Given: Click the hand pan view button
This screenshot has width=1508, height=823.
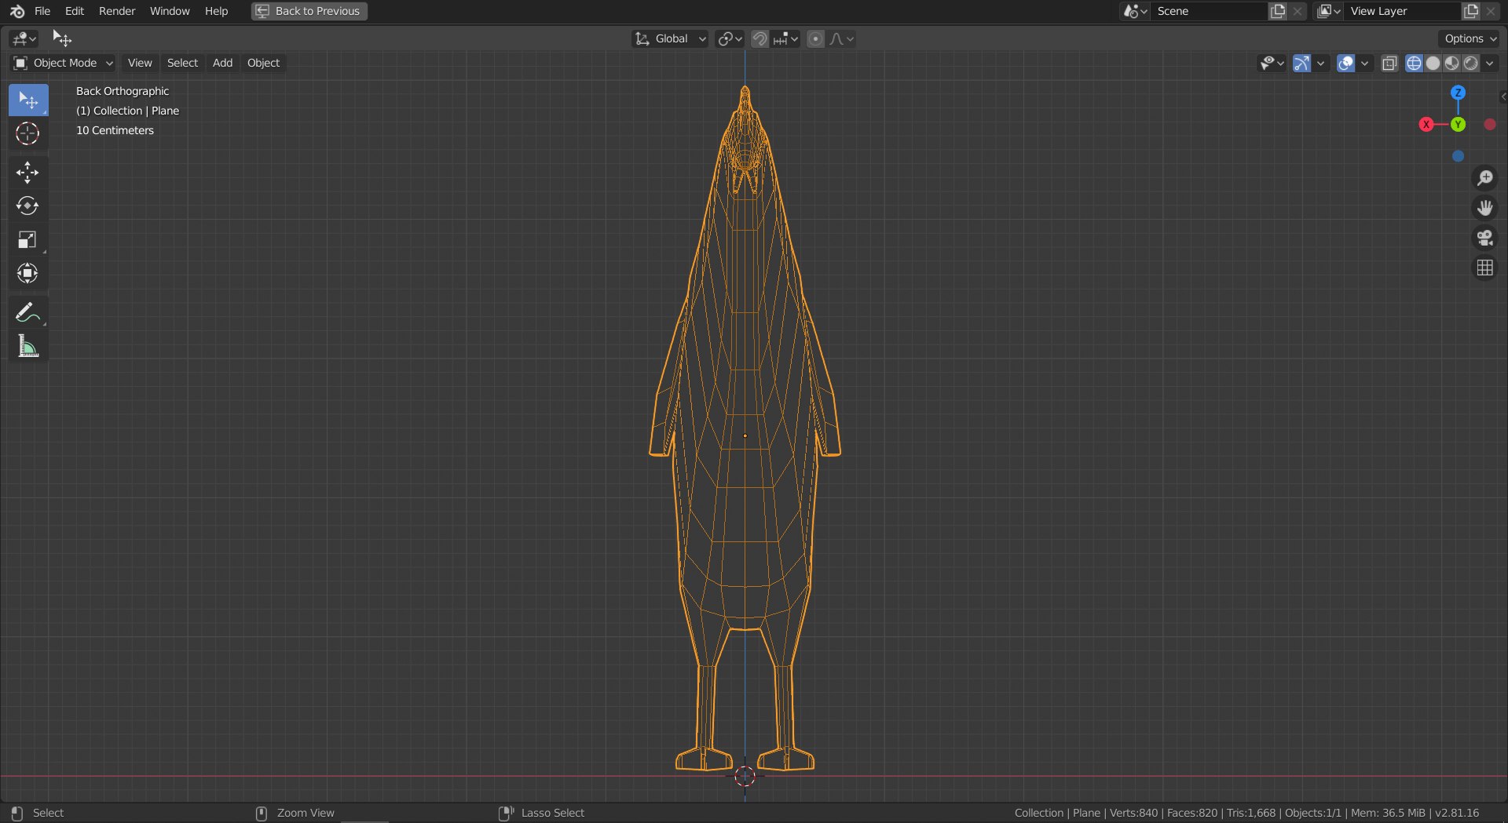Looking at the screenshot, I should click(1484, 208).
